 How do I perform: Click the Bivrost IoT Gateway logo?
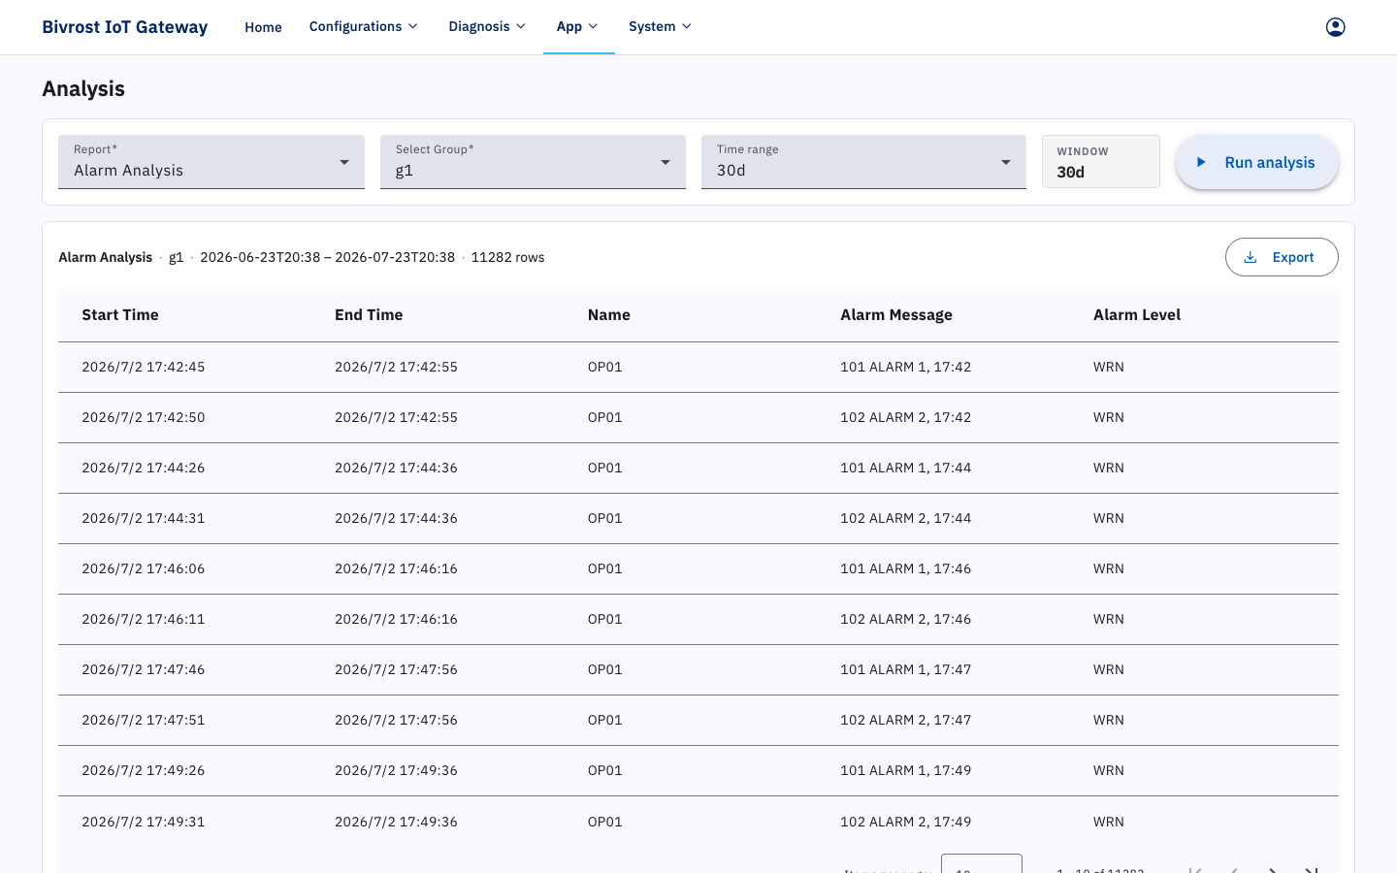[x=125, y=27]
